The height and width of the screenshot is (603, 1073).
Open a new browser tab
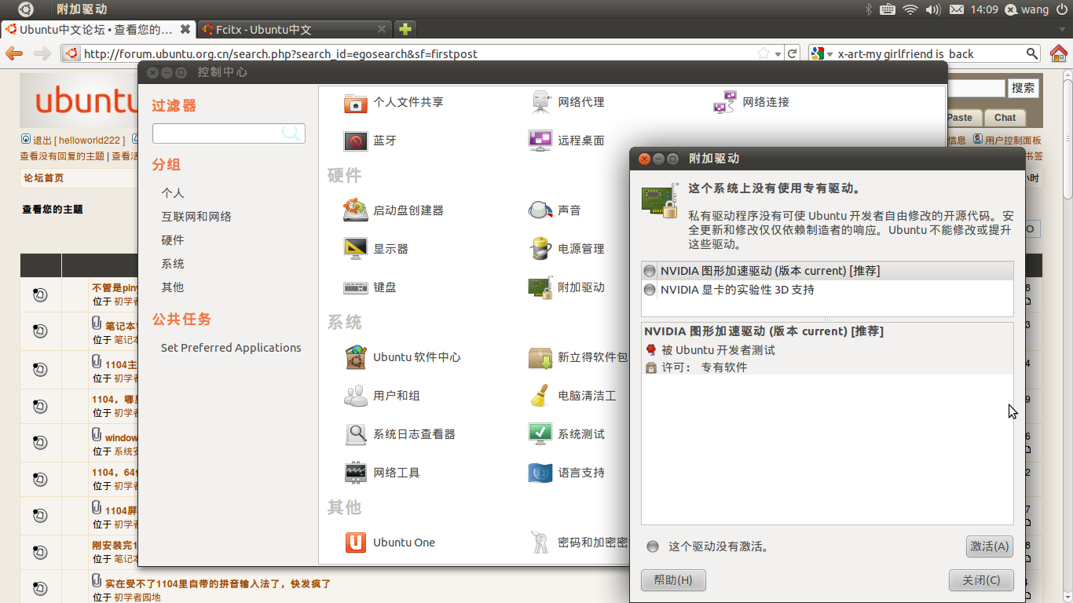tap(405, 29)
